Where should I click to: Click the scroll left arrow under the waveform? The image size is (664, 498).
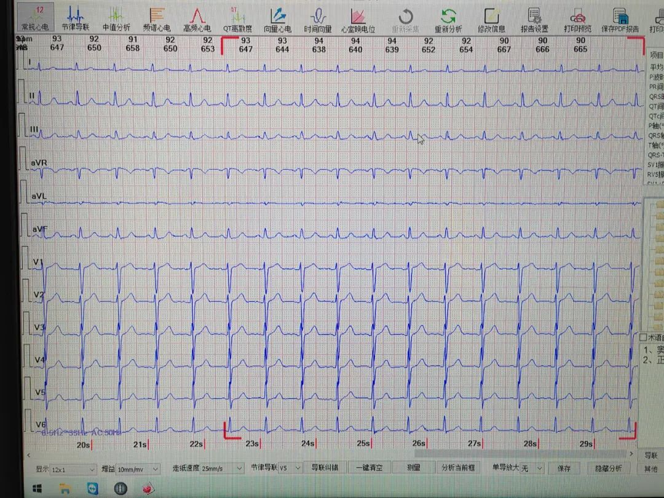point(28,456)
